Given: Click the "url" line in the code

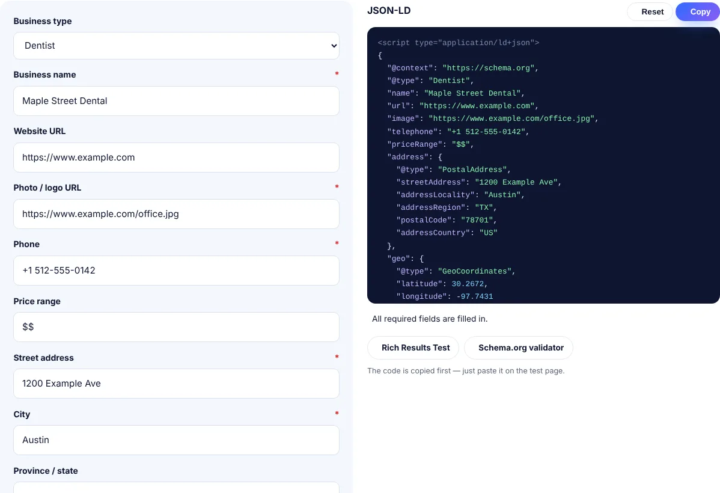Looking at the screenshot, I should point(463,106).
